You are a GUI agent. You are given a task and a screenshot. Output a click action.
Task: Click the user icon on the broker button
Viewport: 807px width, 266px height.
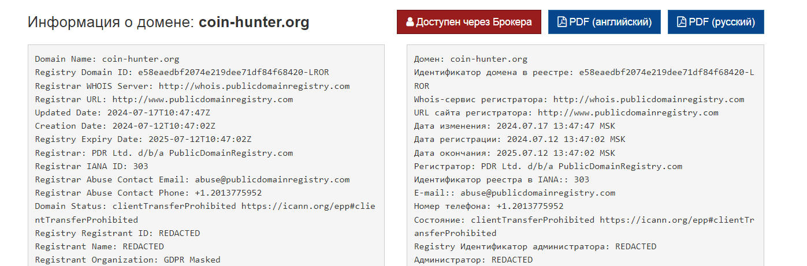[x=410, y=23]
